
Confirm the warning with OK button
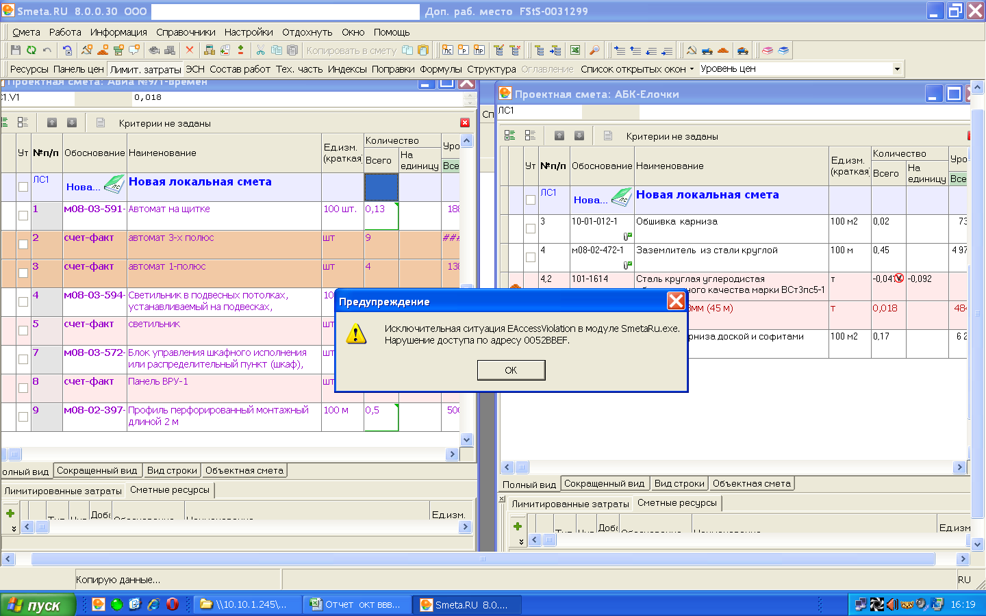(x=511, y=370)
